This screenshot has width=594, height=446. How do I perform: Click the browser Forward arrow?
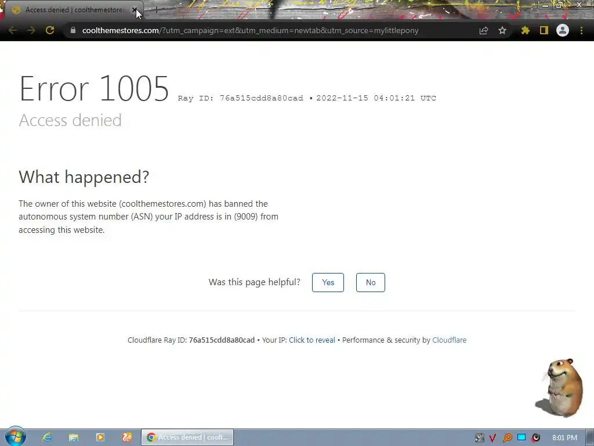pos(31,30)
